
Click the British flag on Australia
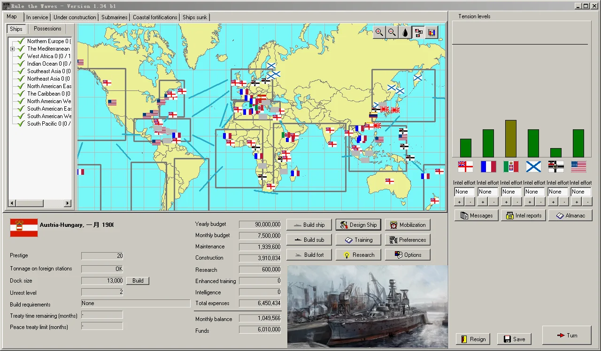pos(389,181)
